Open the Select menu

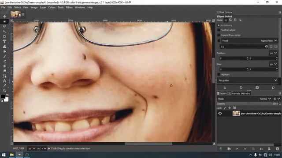click(18, 7)
